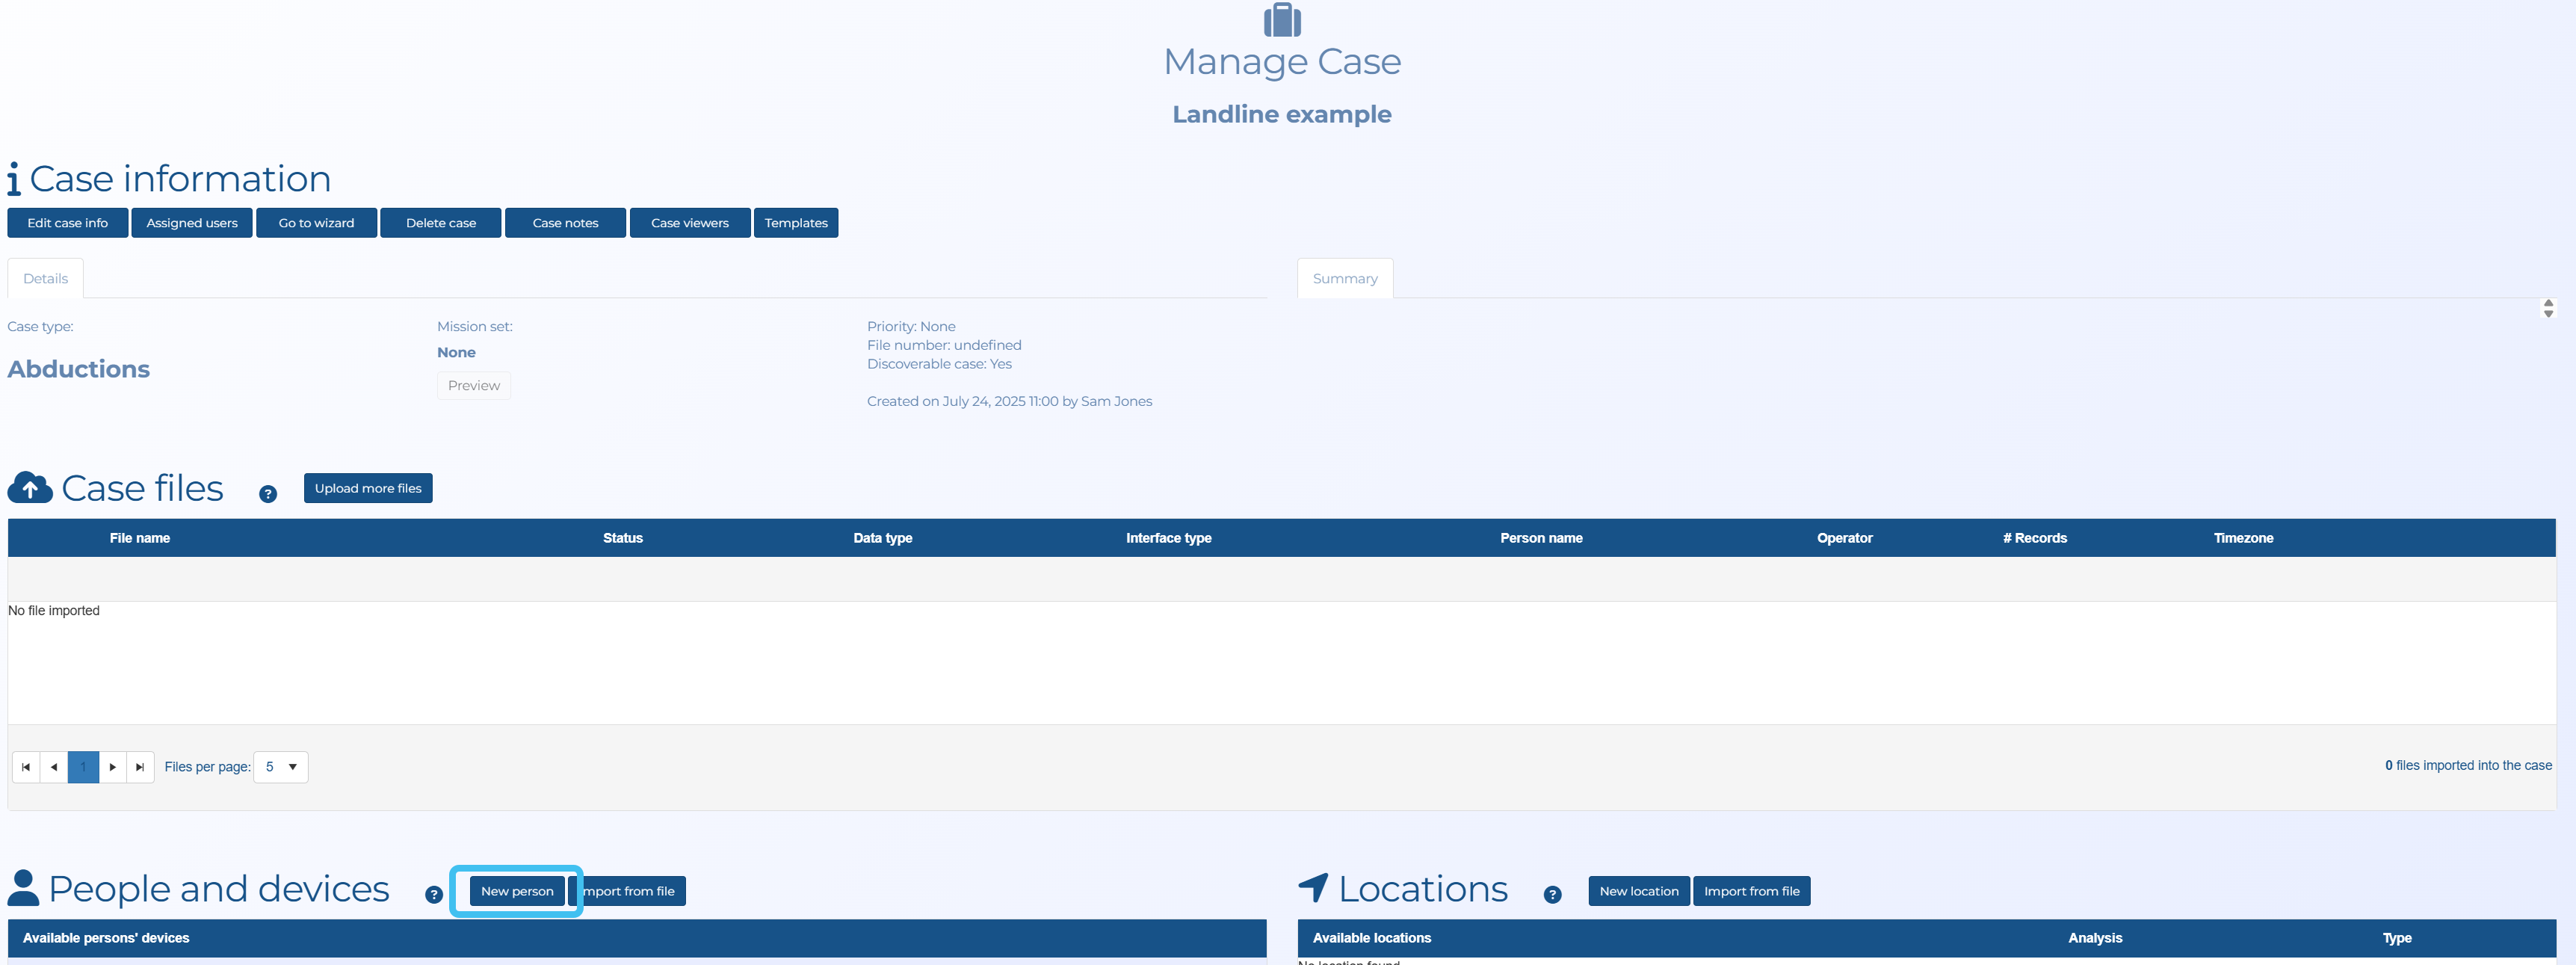Click the Templates button
The image size is (2576, 965).
click(x=795, y=223)
